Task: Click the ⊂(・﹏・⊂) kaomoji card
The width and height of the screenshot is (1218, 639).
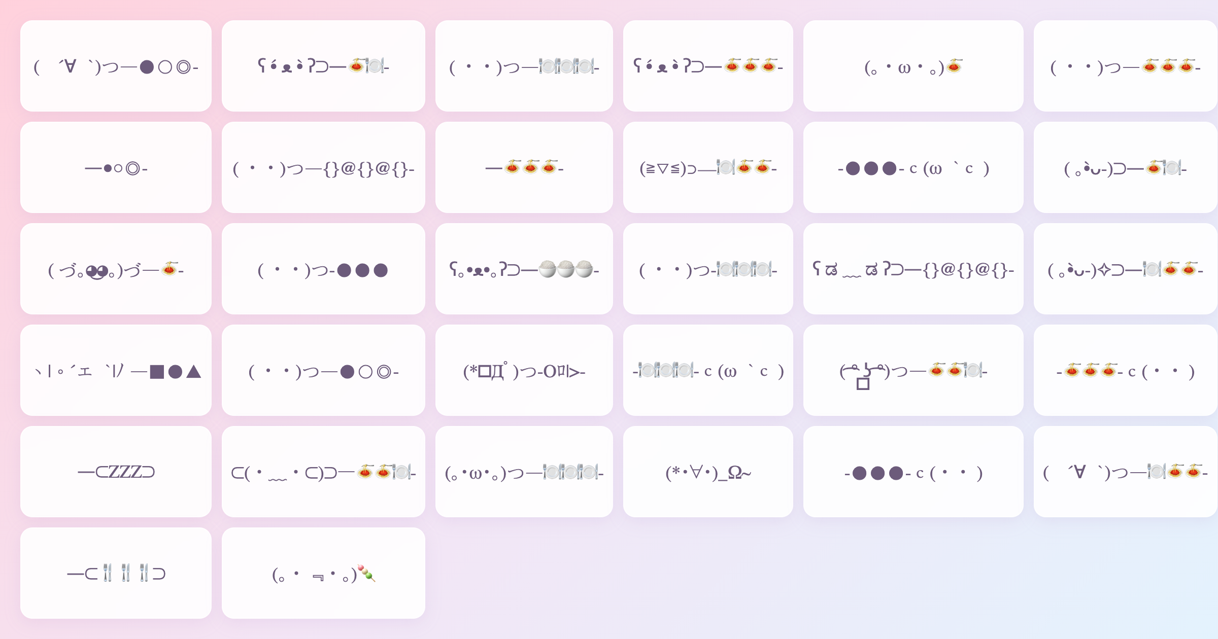Action: pos(323,472)
